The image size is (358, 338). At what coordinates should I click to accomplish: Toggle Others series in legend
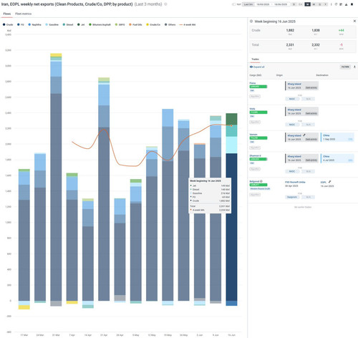tap(170, 24)
